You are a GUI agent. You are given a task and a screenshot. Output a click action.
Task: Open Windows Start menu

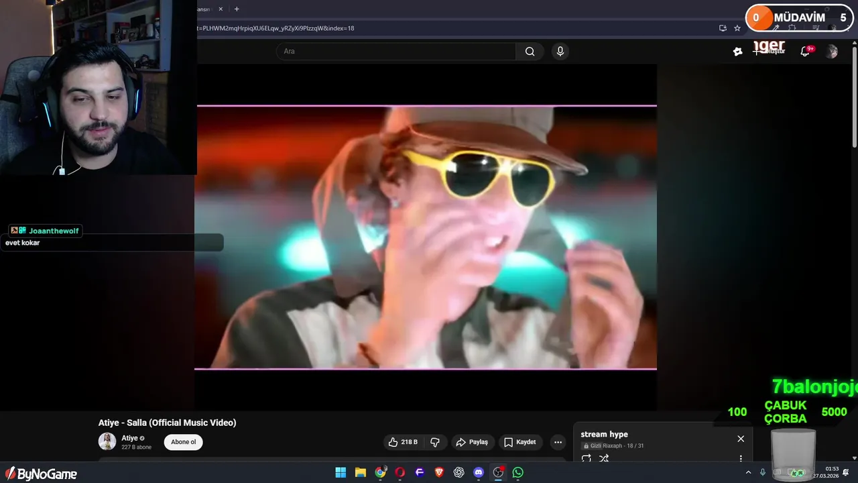(x=341, y=472)
